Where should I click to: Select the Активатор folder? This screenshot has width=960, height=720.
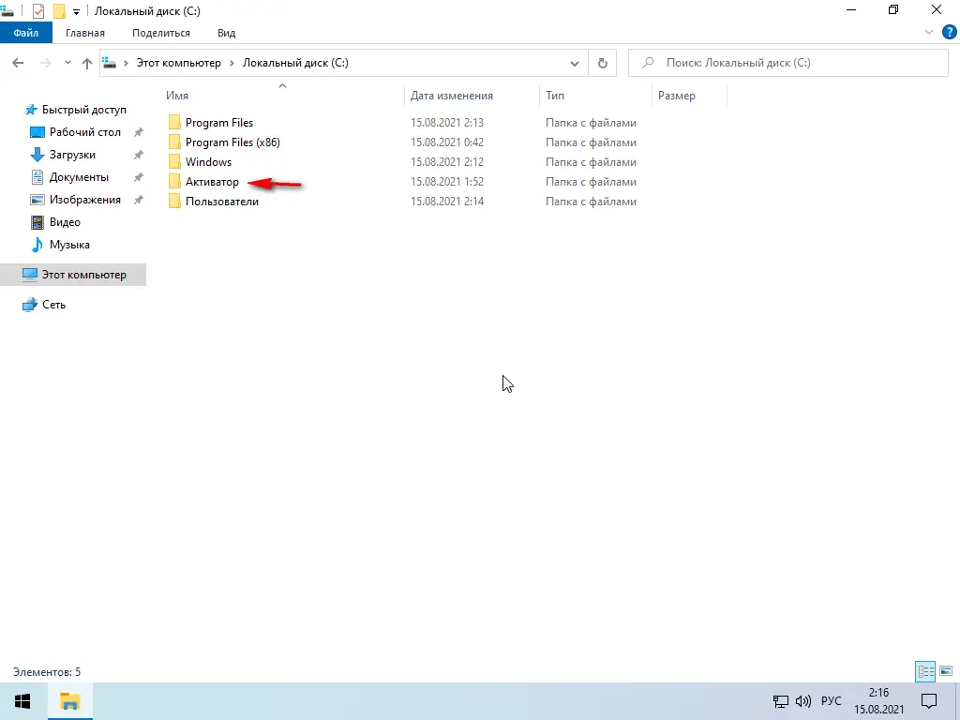point(212,182)
